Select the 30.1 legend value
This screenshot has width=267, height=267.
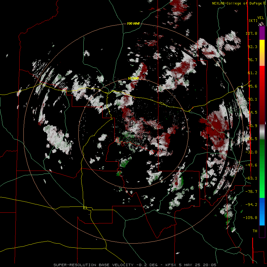252,99
